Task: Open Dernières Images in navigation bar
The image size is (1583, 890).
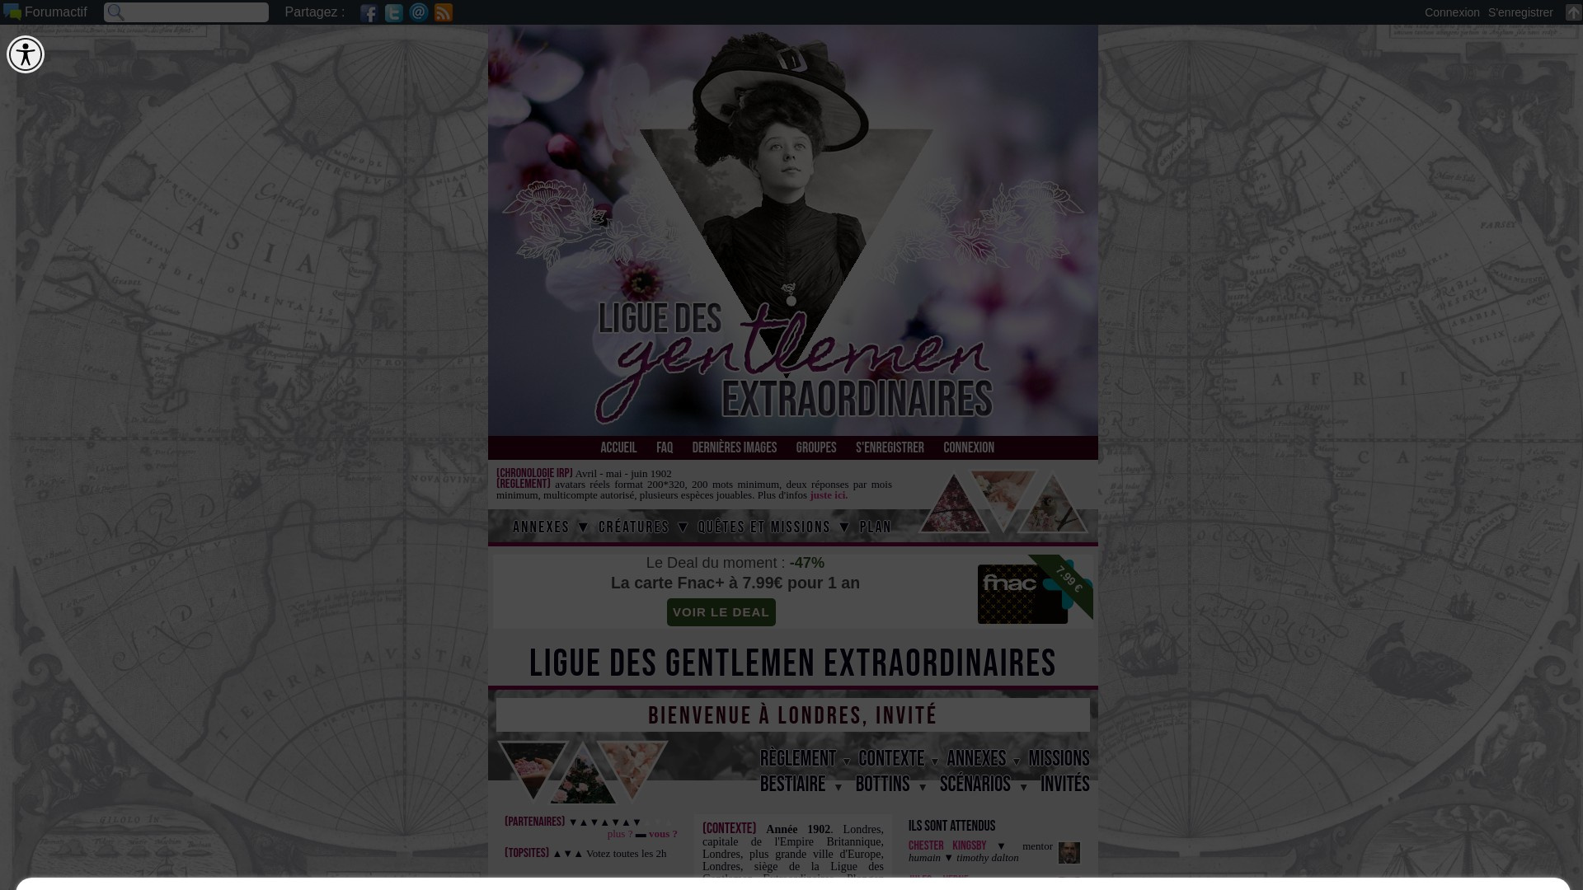Action: 735,447
